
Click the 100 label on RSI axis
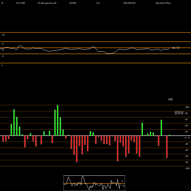tap(3, 35)
